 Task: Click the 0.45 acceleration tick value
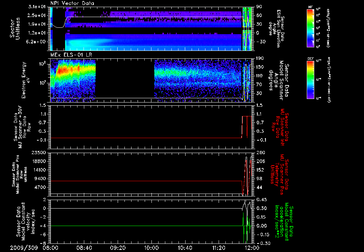pos(262,200)
